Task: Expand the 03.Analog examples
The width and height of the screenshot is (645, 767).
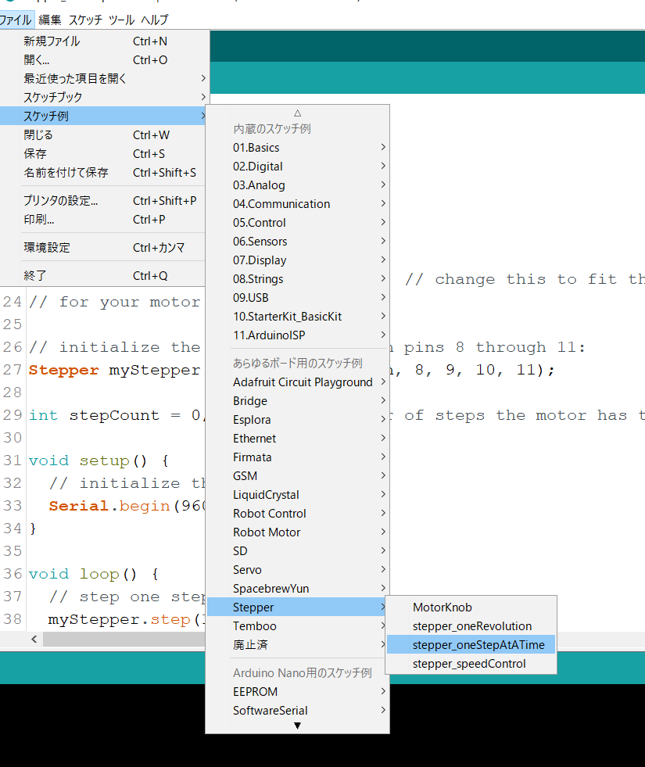Action: pos(297,185)
